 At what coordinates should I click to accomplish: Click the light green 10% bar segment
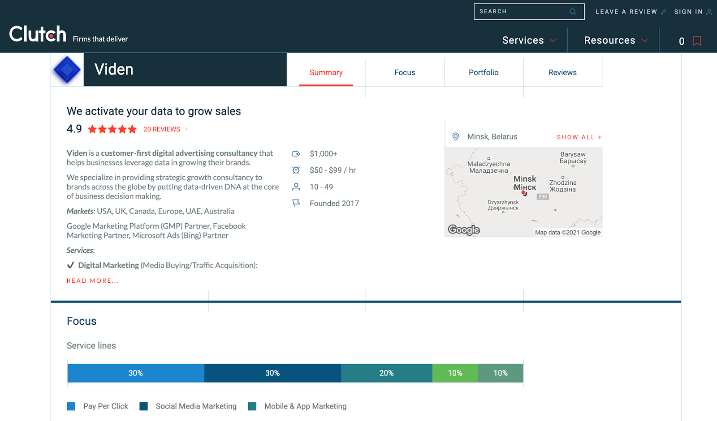(x=455, y=373)
